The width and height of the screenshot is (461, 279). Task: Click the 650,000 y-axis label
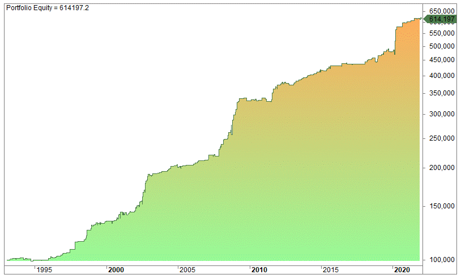click(442, 11)
